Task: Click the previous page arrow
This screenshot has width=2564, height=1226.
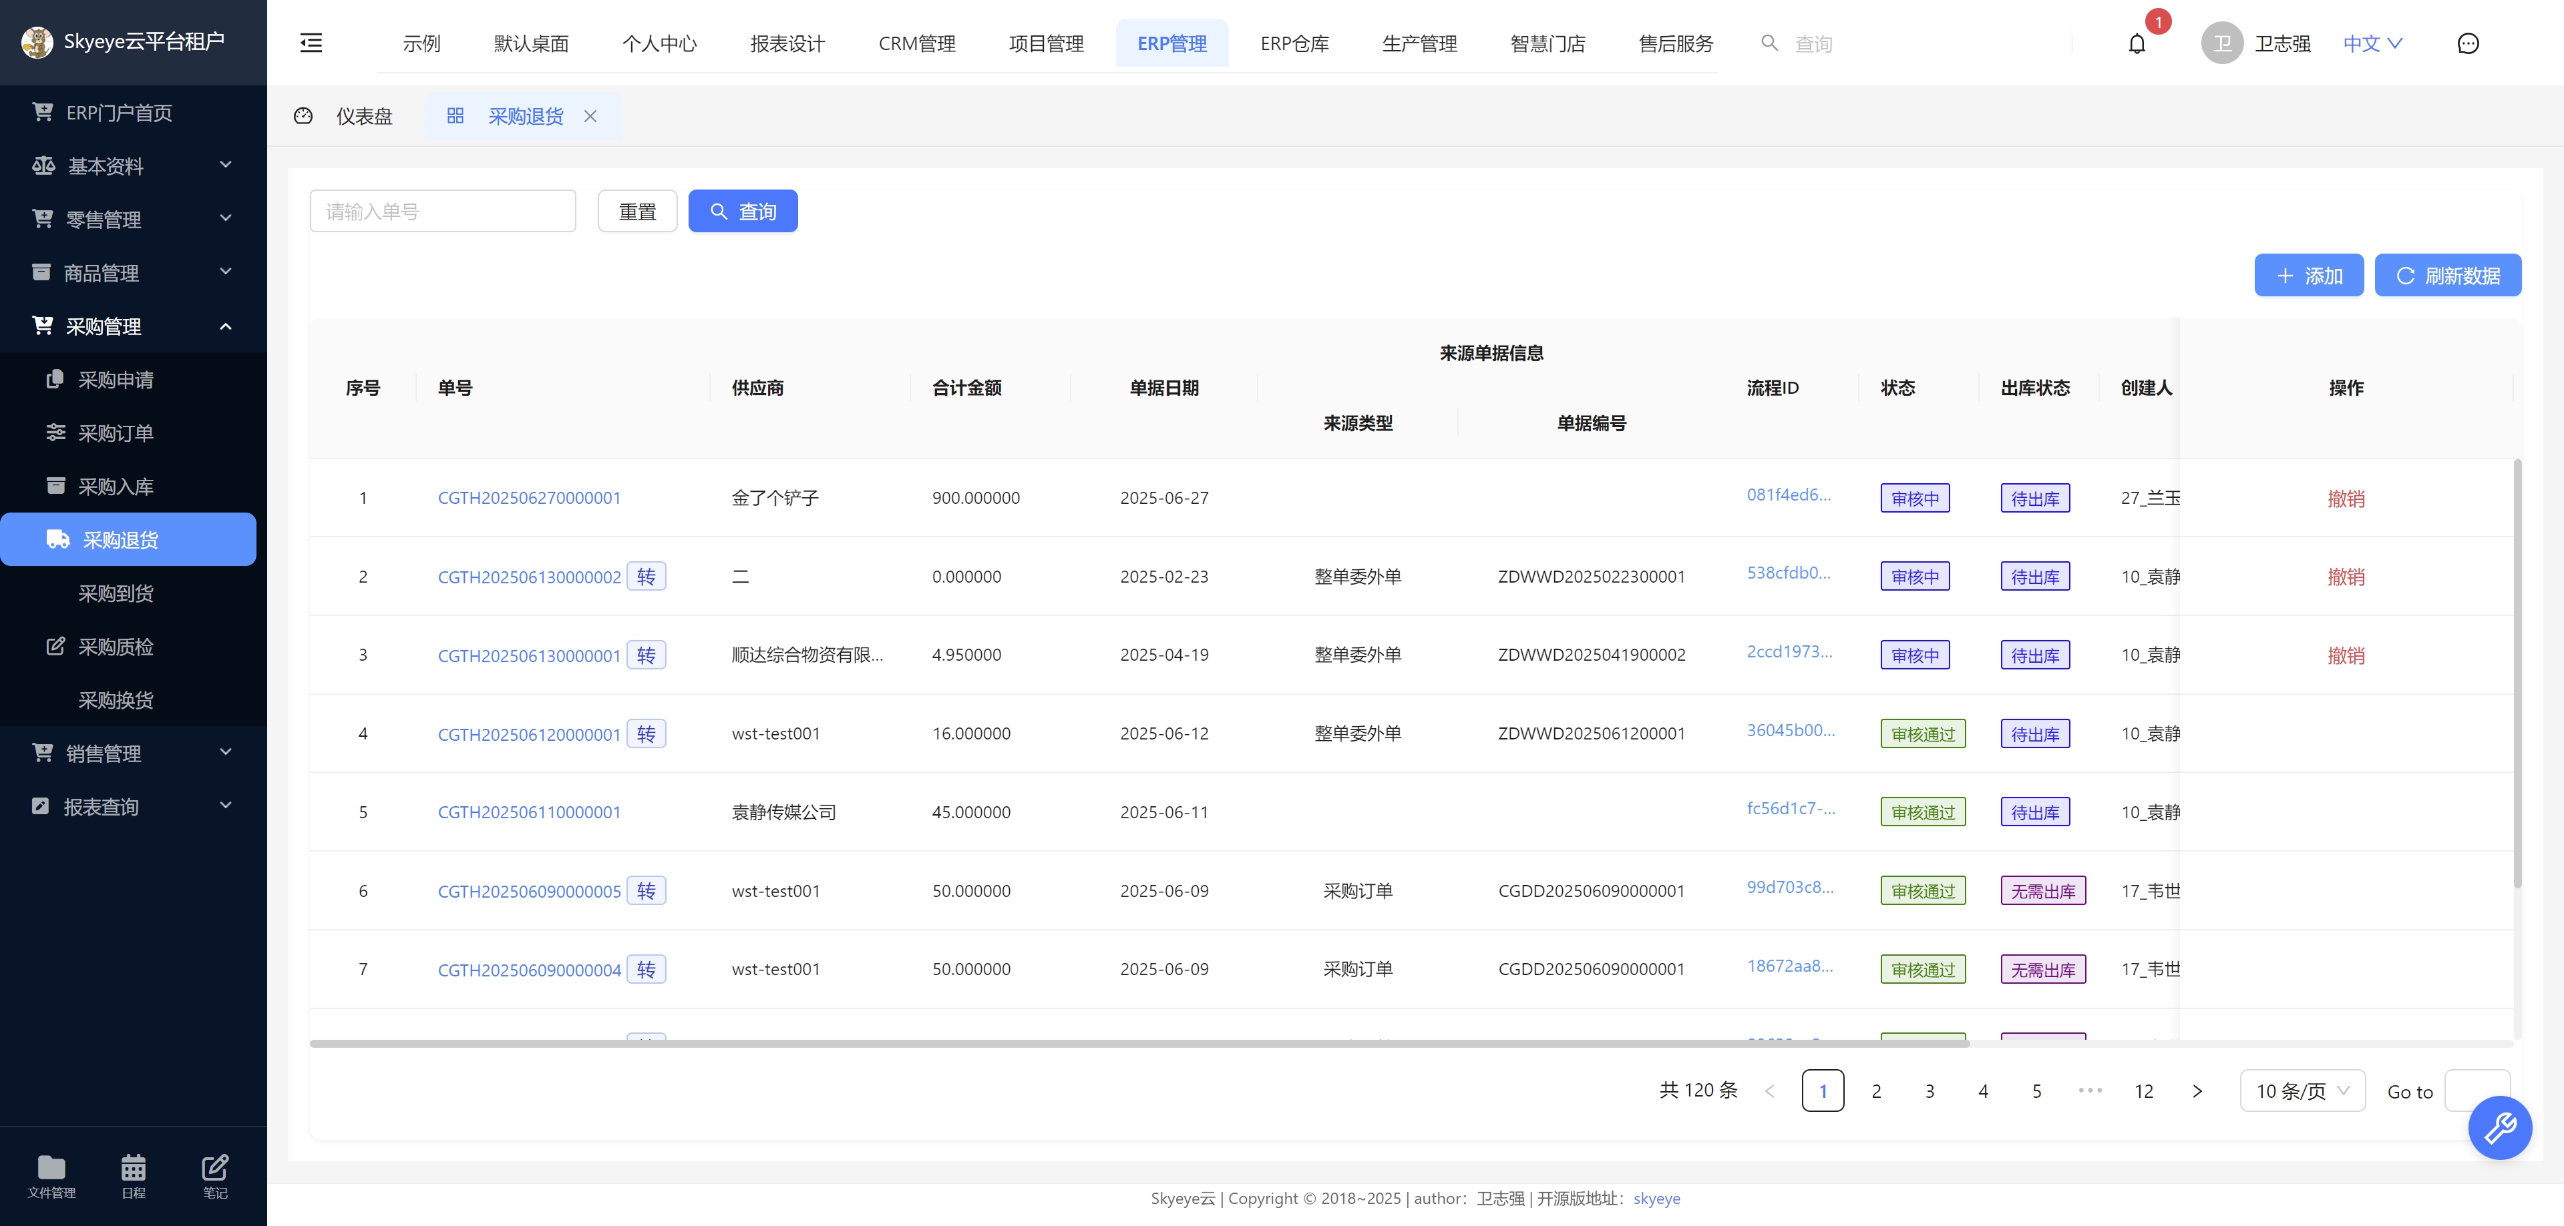Action: [x=1770, y=1091]
